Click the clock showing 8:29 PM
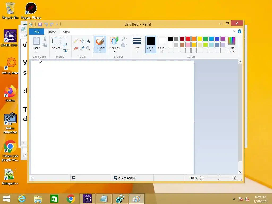 tap(260, 197)
